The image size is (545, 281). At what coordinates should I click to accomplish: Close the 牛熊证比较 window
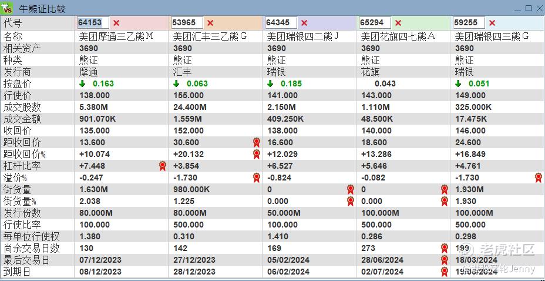539,8
